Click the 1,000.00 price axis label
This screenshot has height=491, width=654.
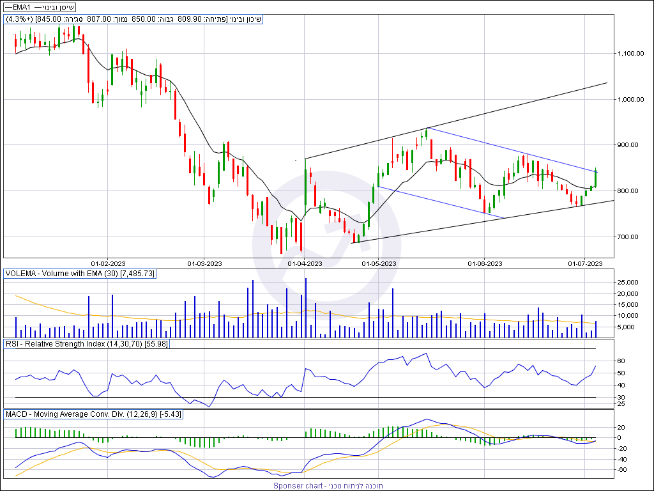click(632, 100)
